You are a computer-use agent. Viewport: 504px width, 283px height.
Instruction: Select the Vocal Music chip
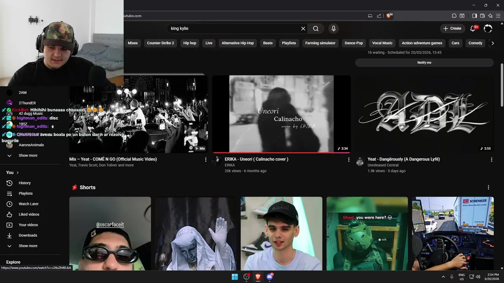pyautogui.click(x=382, y=43)
